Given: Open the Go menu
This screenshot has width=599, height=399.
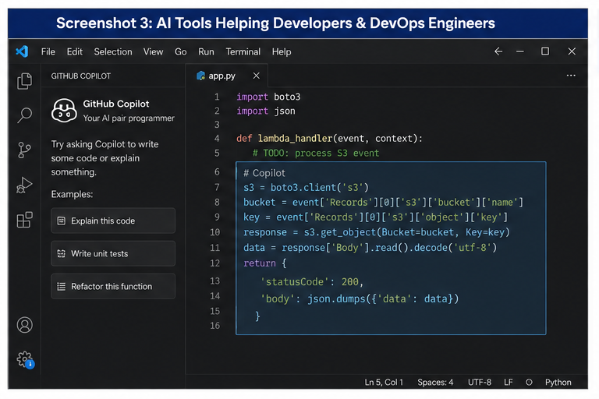Looking at the screenshot, I should (x=181, y=51).
